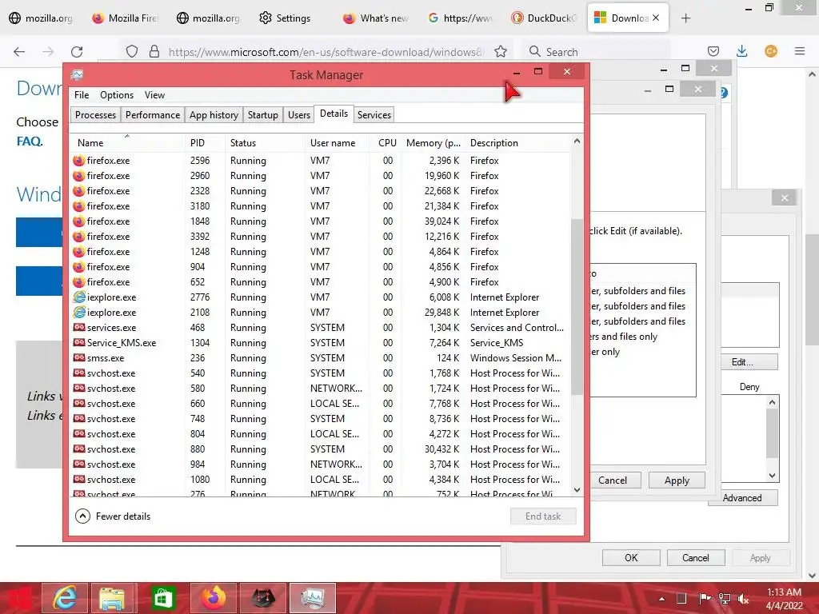Switch to the Performance tab
The image size is (819, 614).
click(153, 115)
